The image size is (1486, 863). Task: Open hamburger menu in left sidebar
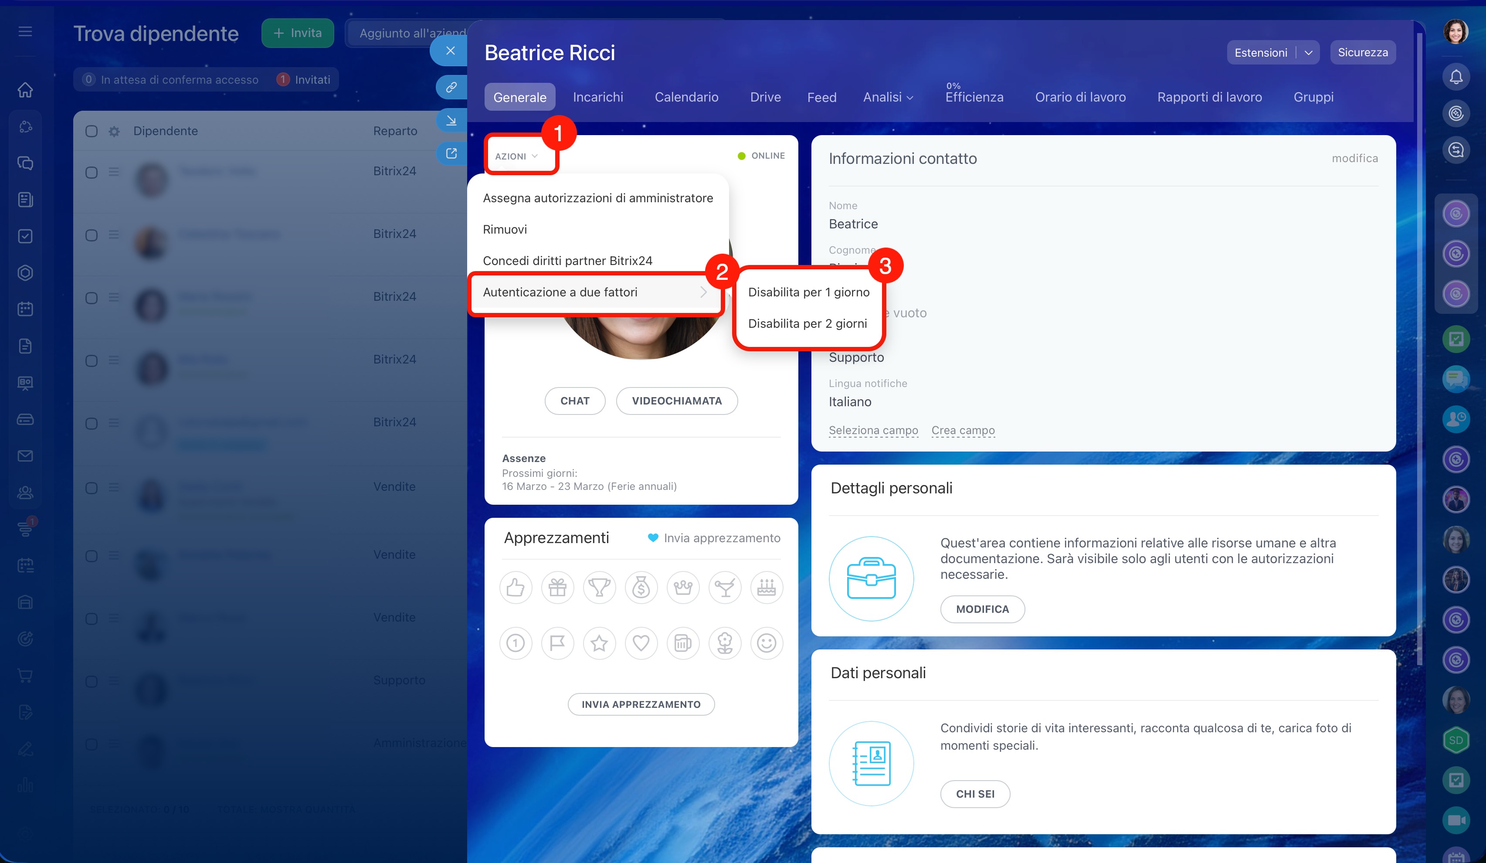(25, 31)
